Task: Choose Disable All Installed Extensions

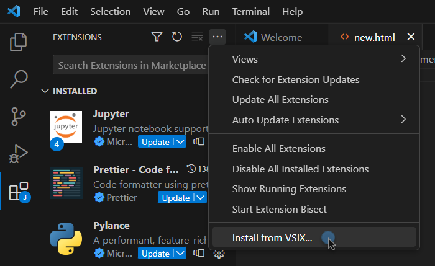Action: (300, 169)
